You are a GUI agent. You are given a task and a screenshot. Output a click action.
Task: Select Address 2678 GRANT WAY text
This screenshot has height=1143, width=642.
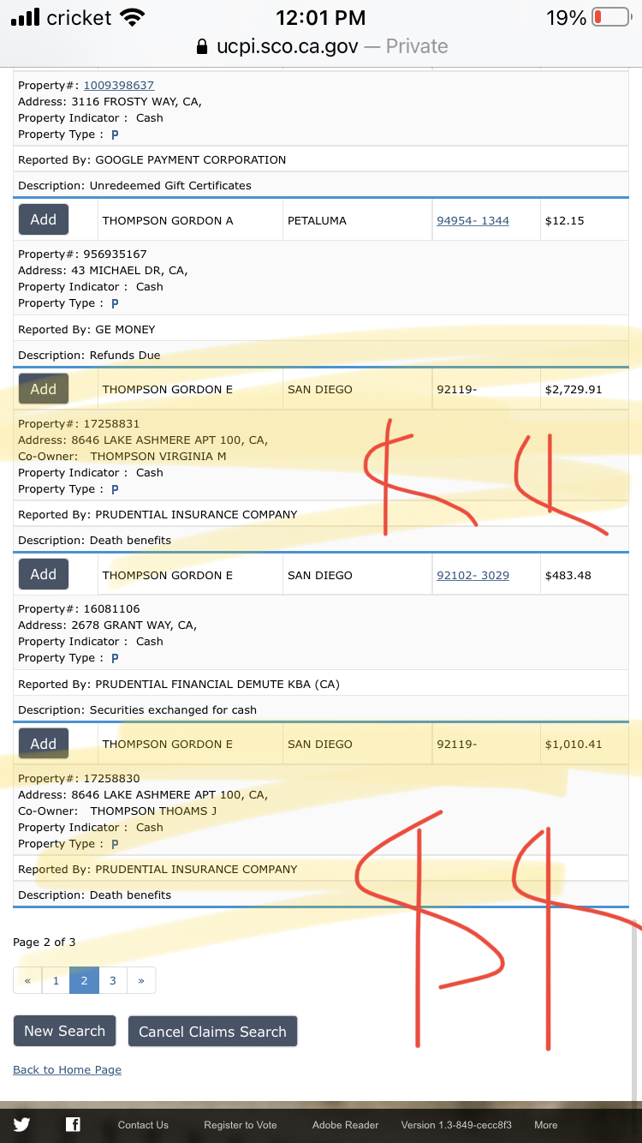click(108, 625)
